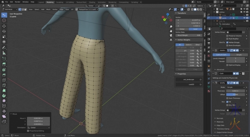Enable the Bone Envelopes checkbox

click(x=227, y=45)
